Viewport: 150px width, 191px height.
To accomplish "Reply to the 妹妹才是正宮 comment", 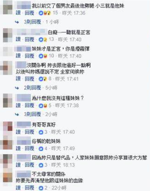I will coord(29,56).
